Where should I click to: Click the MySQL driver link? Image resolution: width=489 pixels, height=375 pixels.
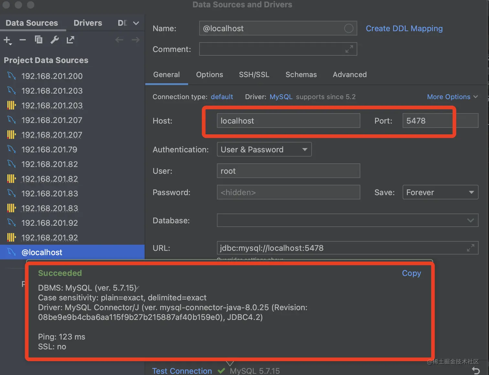281,97
